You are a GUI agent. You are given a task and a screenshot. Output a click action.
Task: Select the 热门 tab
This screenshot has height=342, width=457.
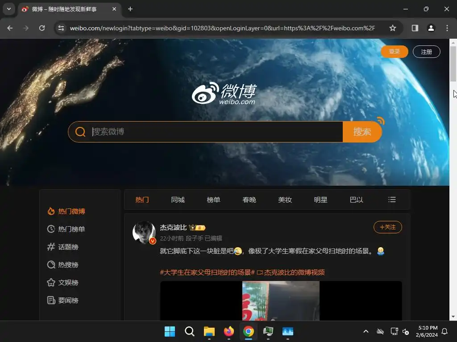coord(142,200)
